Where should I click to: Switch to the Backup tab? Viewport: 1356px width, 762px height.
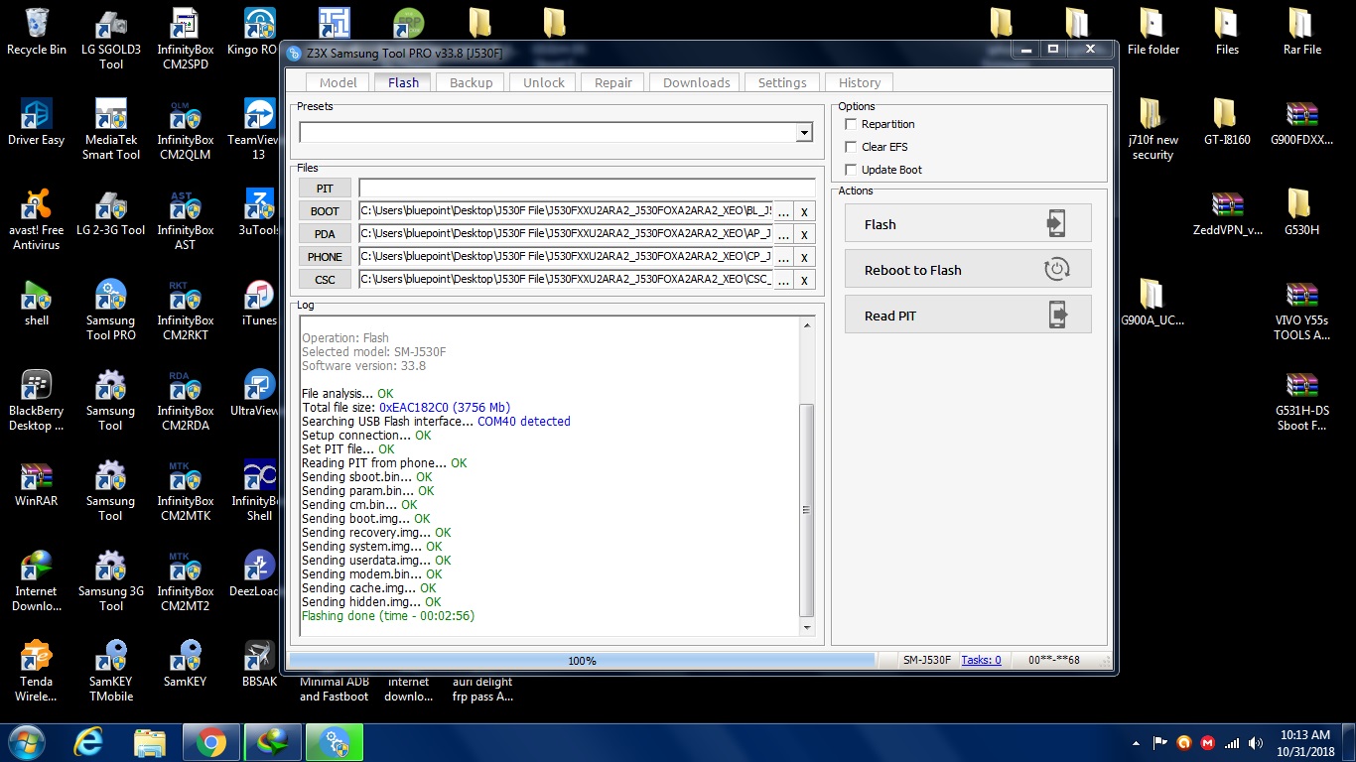[x=471, y=82]
